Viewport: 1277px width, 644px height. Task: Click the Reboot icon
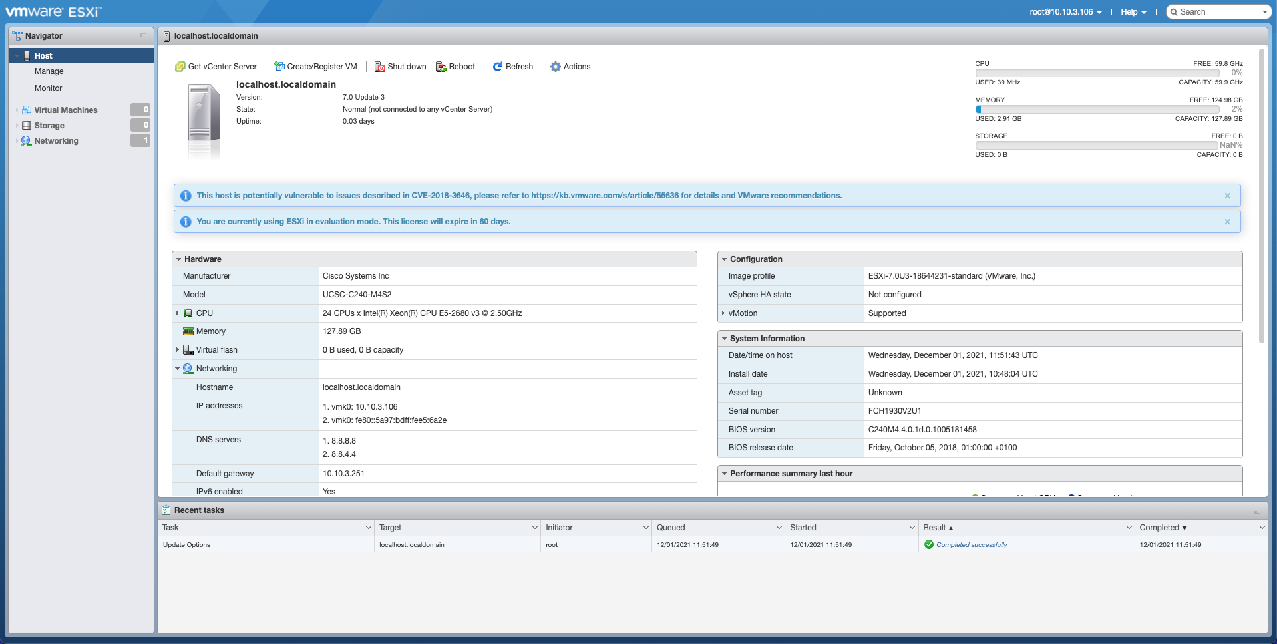click(441, 67)
